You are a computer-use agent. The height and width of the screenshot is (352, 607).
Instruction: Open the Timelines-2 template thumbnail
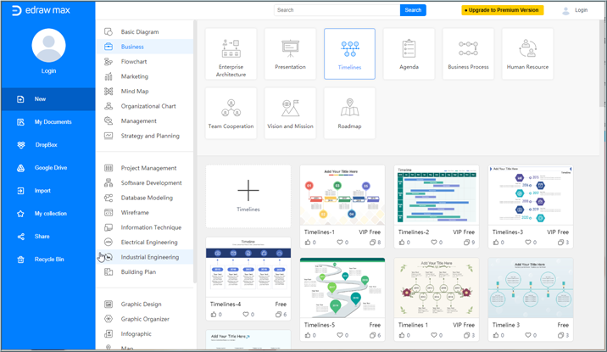pyautogui.click(x=437, y=196)
